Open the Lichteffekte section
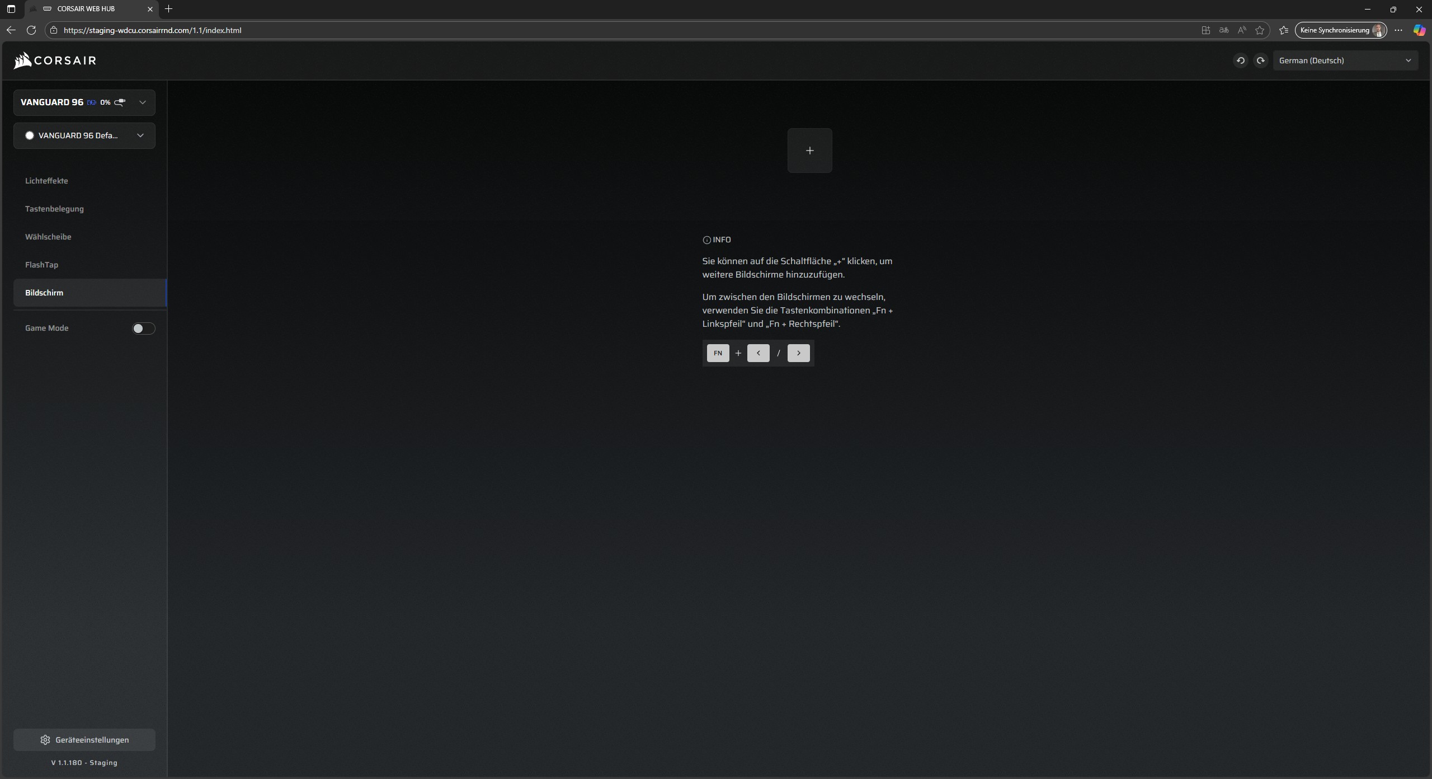The image size is (1432, 779). tap(46, 181)
